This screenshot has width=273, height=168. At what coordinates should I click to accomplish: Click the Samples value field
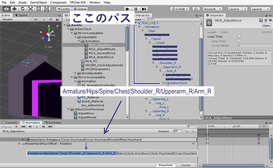pos(177,131)
